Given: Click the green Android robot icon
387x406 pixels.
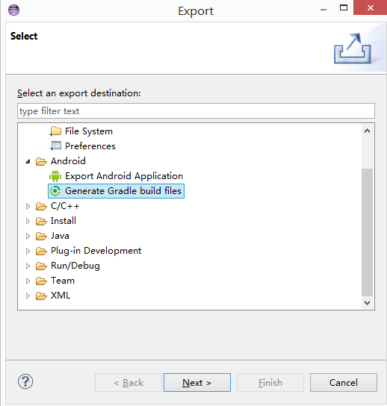Looking at the screenshot, I should pos(55,176).
